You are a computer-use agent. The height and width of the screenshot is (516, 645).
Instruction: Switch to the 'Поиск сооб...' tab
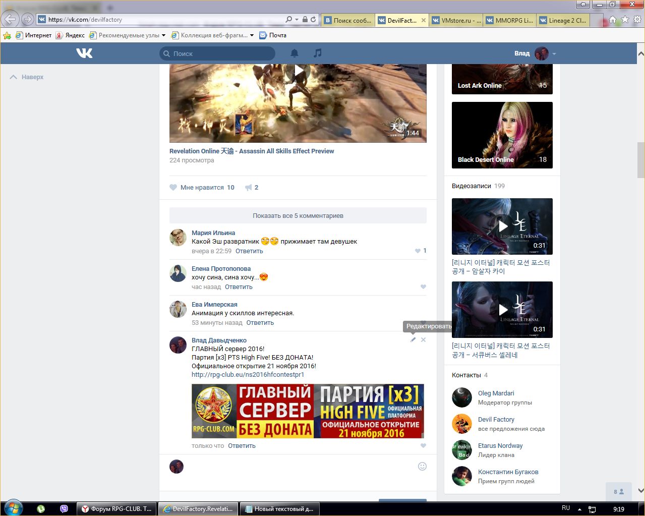tap(347, 20)
